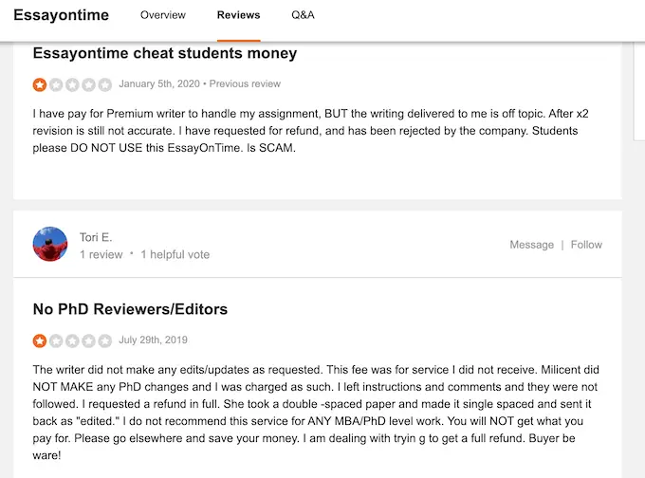
Task: Click the fifth gray star of July 2019 review
Action: pos(105,340)
